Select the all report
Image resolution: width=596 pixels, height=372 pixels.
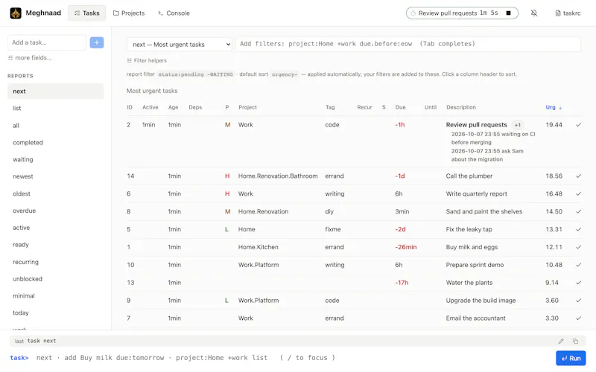click(55, 125)
